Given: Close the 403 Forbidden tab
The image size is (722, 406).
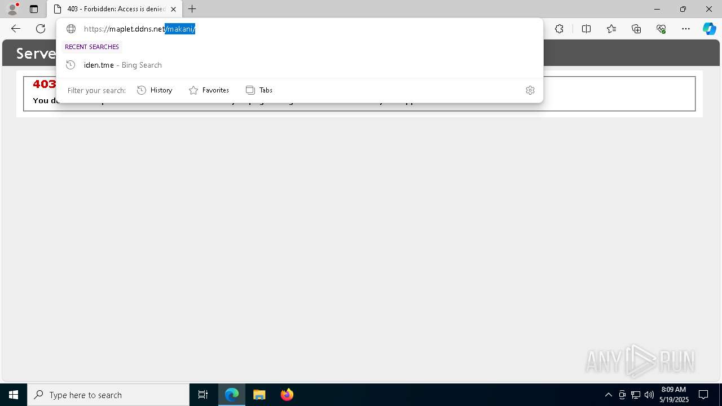Looking at the screenshot, I should (x=173, y=9).
